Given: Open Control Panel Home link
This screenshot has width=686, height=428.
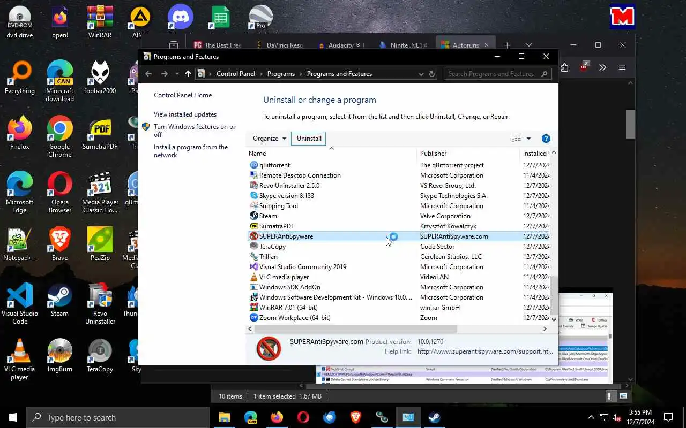Looking at the screenshot, I should click(183, 95).
